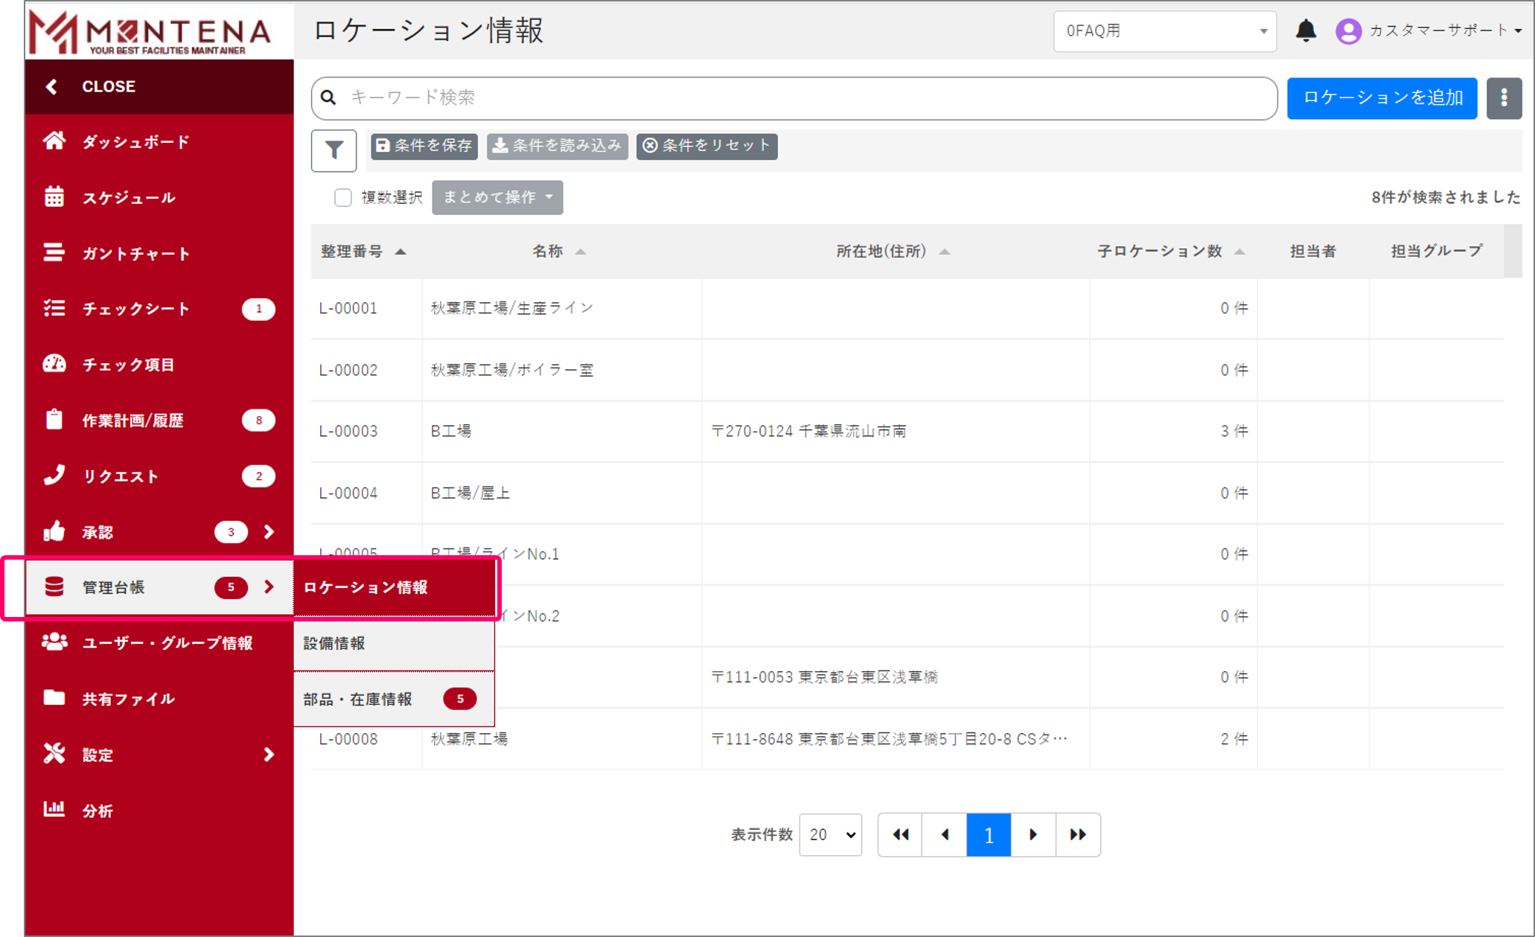The image size is (1535, 937).
Task: Select 設備情報 from the submenu
Action: click(x=334, y=644)
